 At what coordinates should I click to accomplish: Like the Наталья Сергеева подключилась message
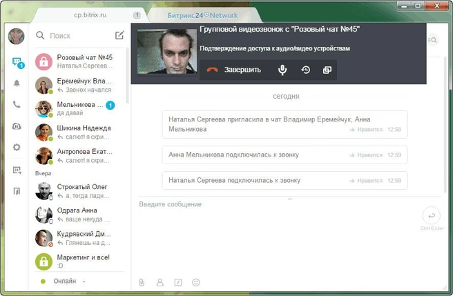click(x=366, y=181)
